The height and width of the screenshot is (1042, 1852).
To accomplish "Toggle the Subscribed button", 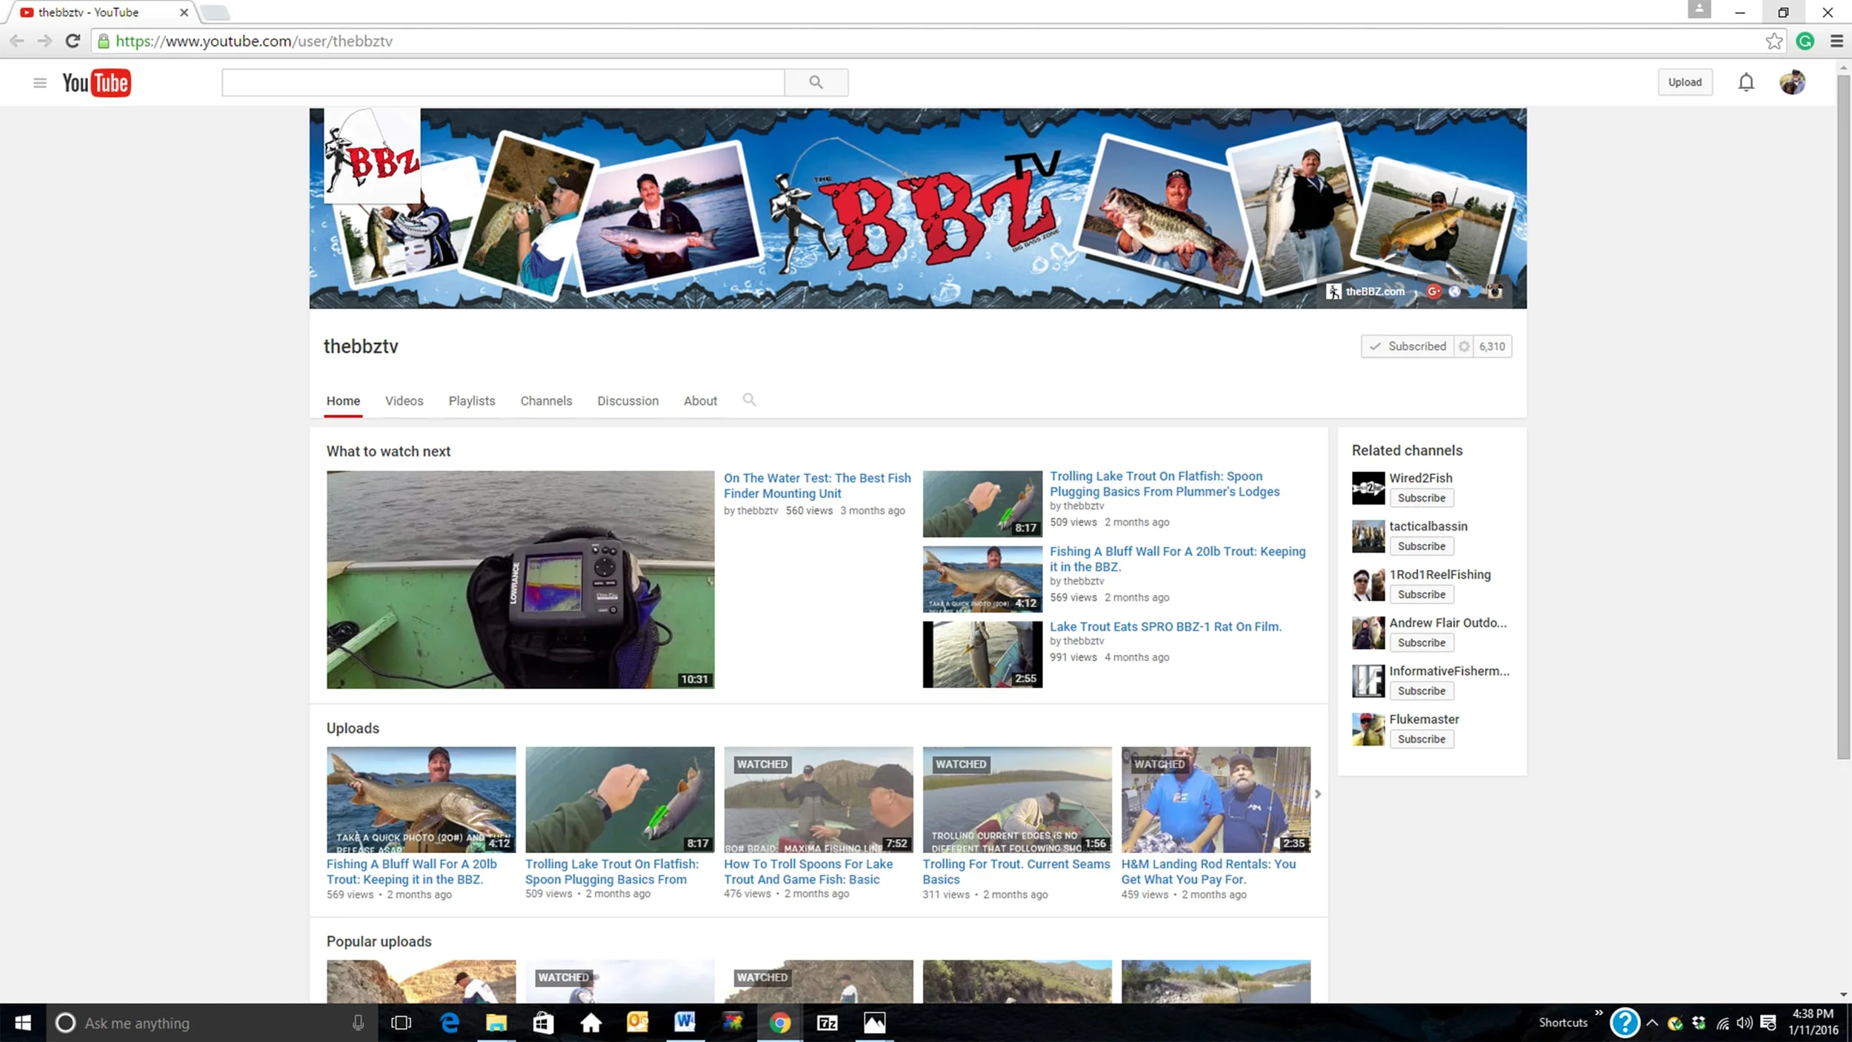I will tap(1408, 346).
